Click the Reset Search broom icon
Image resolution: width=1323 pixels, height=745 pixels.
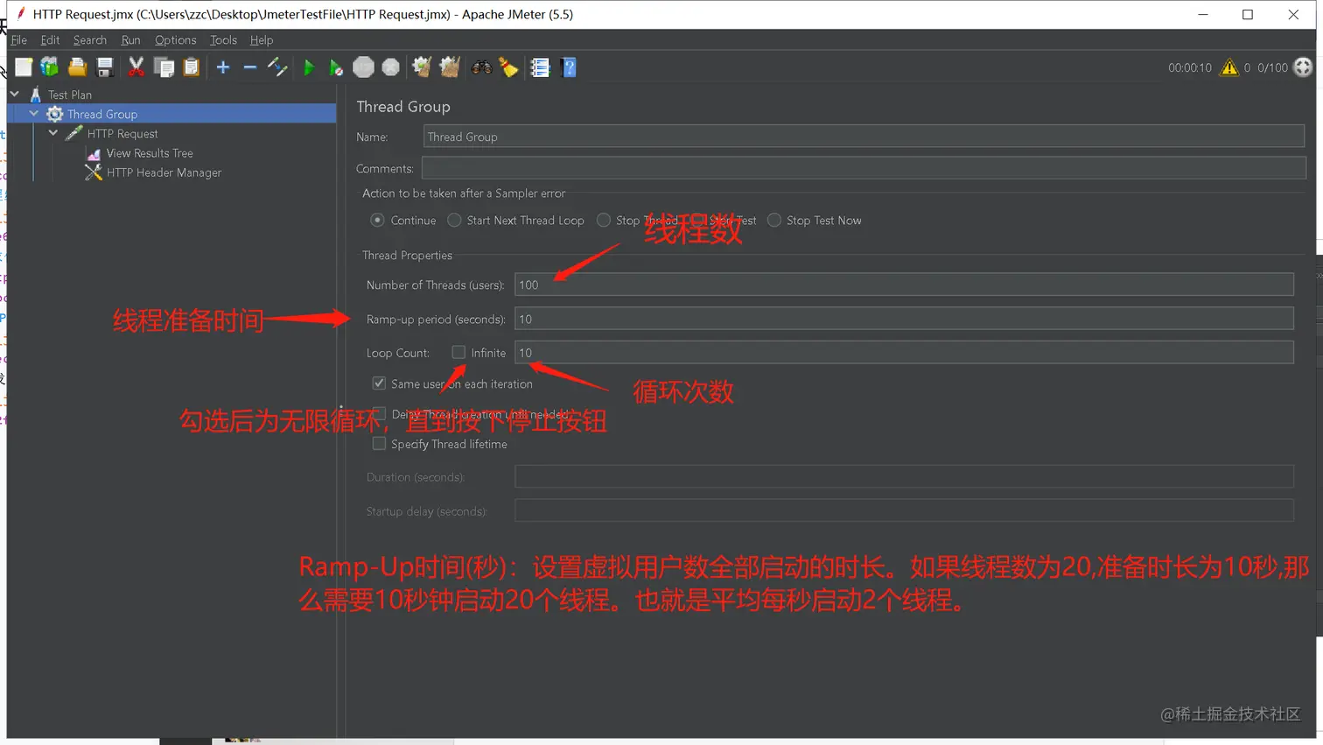(508, 67)
